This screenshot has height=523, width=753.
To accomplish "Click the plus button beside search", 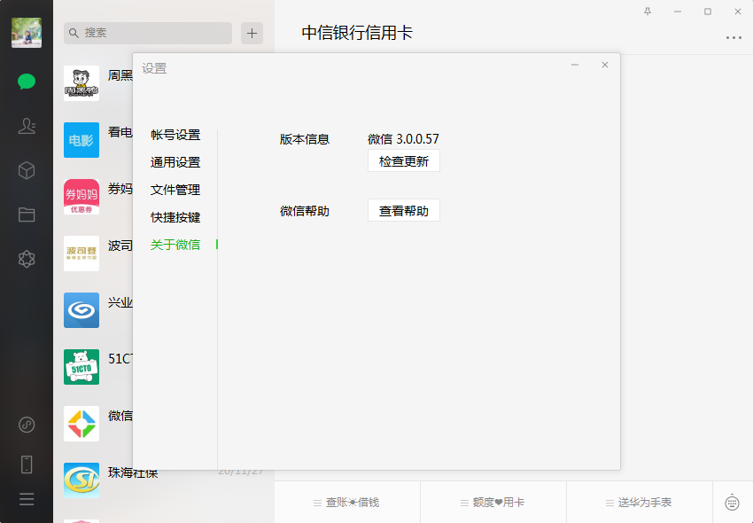I will pos(252,33).
